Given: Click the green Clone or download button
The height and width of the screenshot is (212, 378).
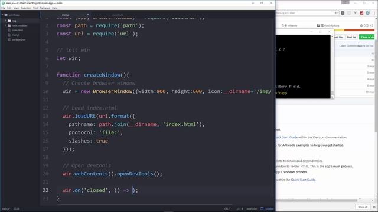Looking at the screenshot, I should 367,37.
